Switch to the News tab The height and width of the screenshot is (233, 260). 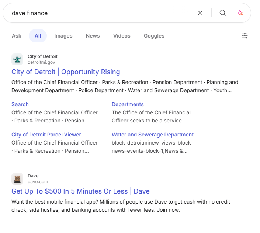tap(93, 36)
